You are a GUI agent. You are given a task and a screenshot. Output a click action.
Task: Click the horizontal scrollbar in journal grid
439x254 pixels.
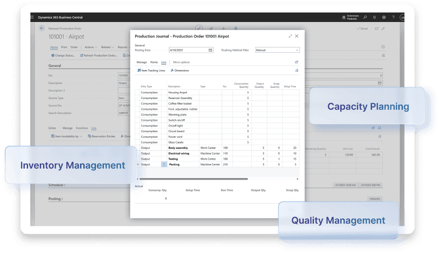[193, 179]
